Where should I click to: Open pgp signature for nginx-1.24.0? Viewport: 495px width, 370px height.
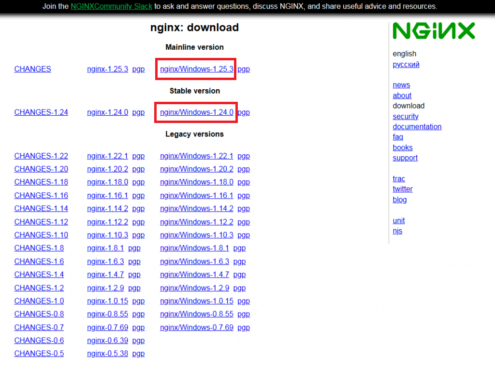click(138, 112)
